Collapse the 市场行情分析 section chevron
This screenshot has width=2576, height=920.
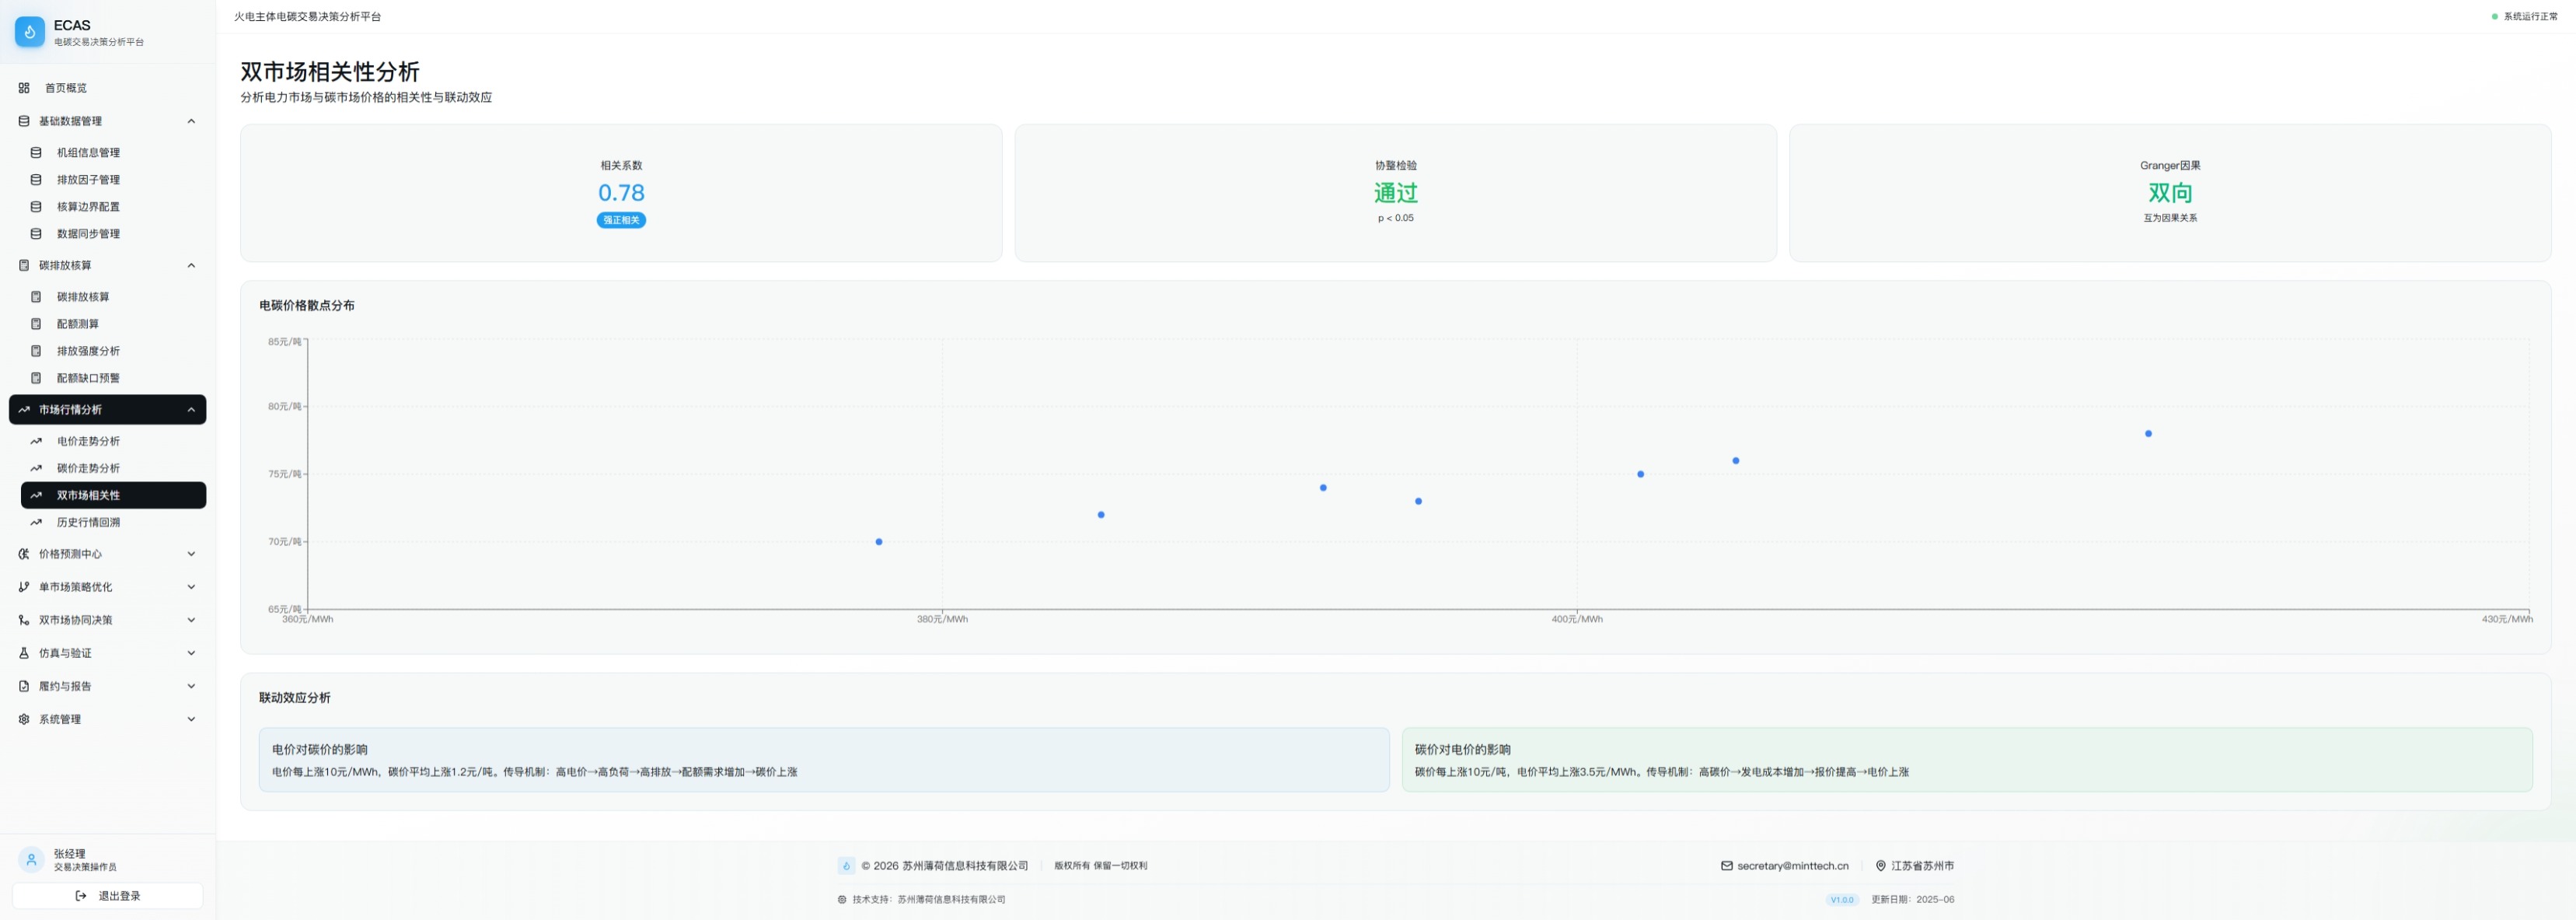[x=191, y=410]
